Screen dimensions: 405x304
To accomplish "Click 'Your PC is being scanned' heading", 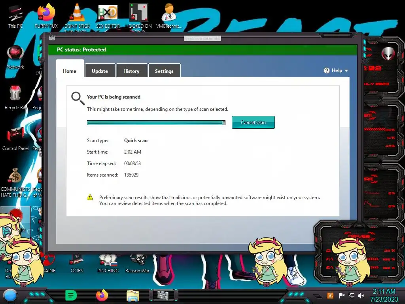I will pos(114,97).
